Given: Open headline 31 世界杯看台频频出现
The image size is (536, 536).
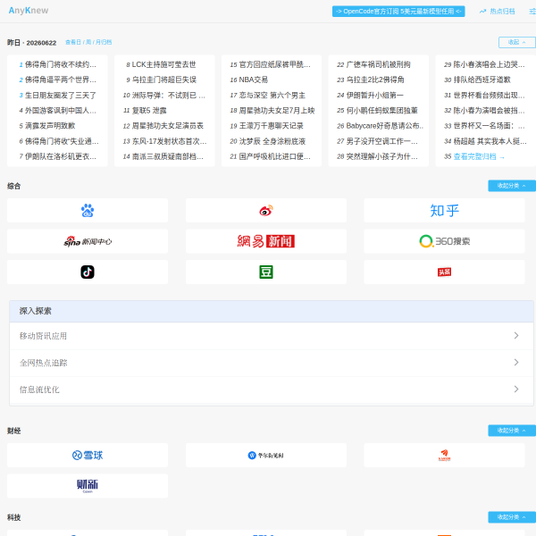Looking at the screenshot, I should click(490, 95).
